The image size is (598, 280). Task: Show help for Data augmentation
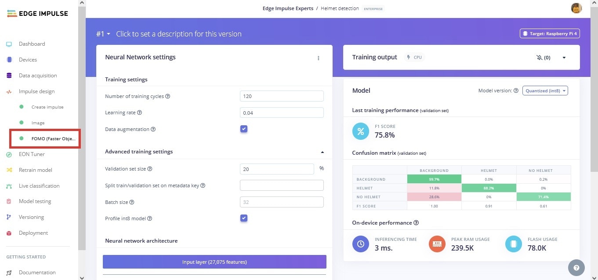coord(153,129)
